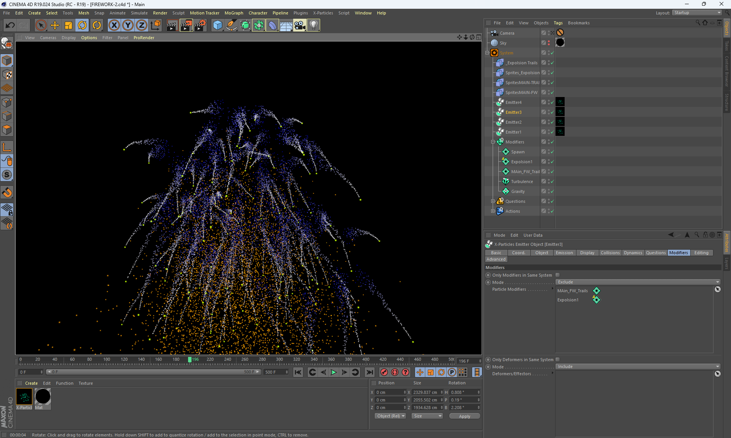Enable Only Modifiers in Same System checkbox
This screenshot has width=731, height=438.
(x=557, y=275)
